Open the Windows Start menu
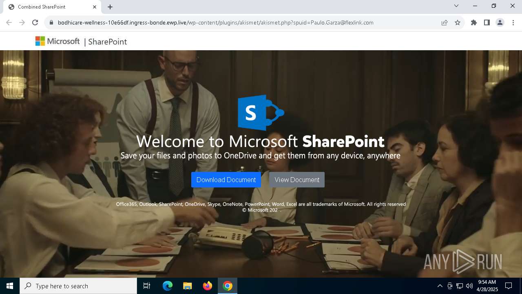 point(10,286)
